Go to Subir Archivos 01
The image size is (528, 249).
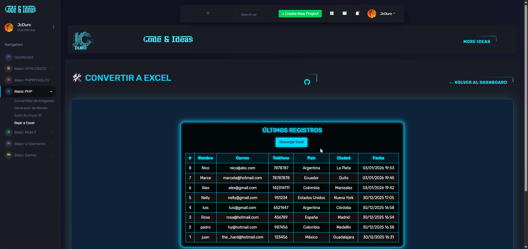[28, 116]
